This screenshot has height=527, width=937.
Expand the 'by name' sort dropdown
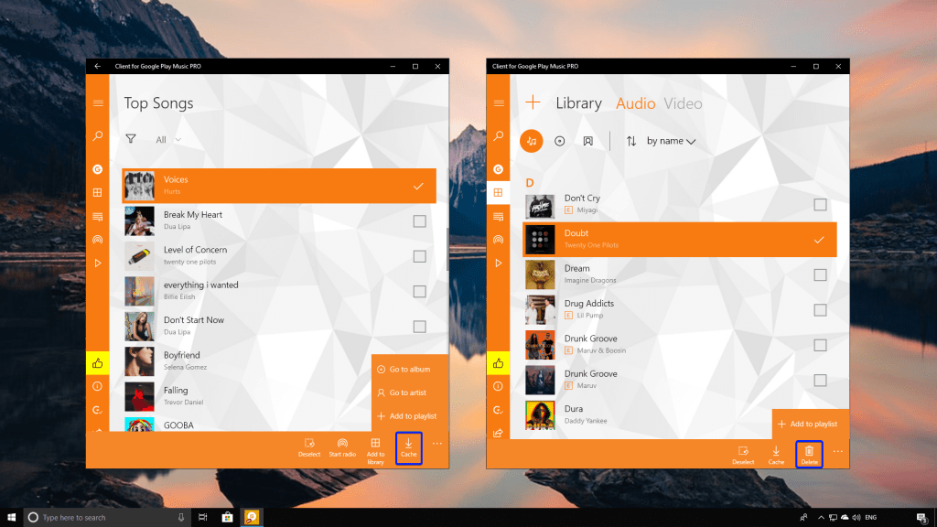click(671, 141)
